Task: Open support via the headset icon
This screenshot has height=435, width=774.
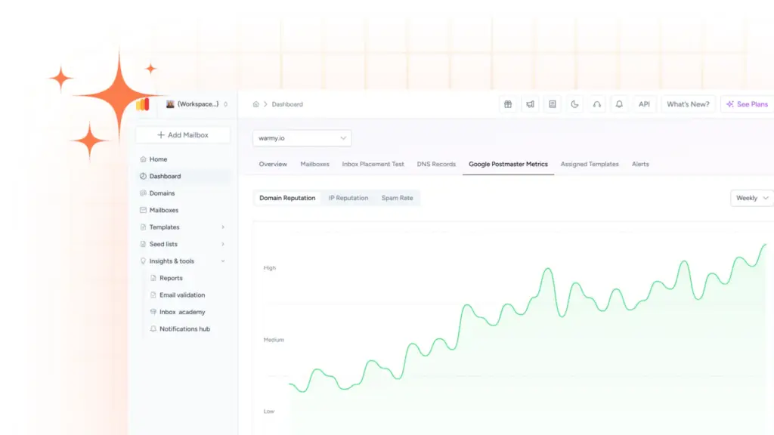Action: pyautogui.click(x=597, y=103)
